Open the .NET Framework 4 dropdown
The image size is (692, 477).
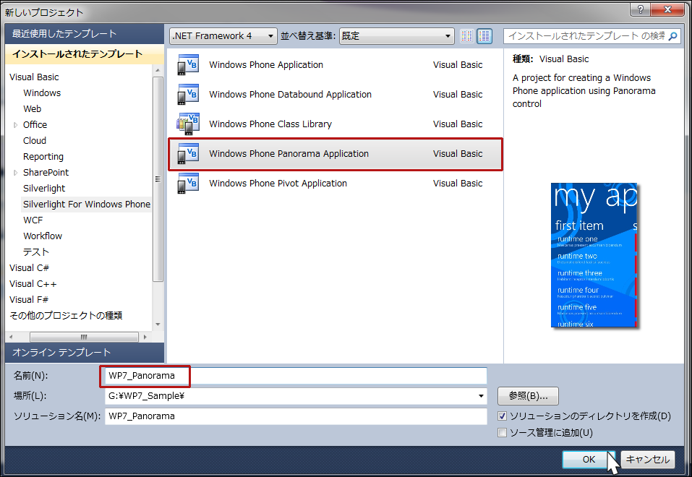(x=223, y=35)
